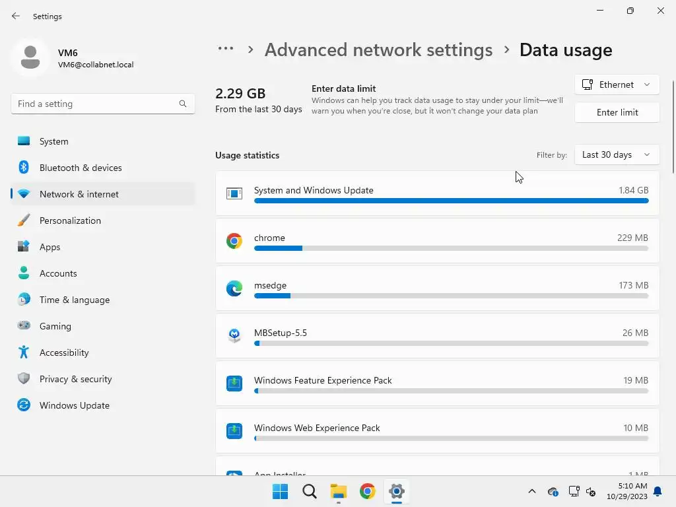
Task: Click the Windows Feature Experience Pack icon
Action: [234, 384]
